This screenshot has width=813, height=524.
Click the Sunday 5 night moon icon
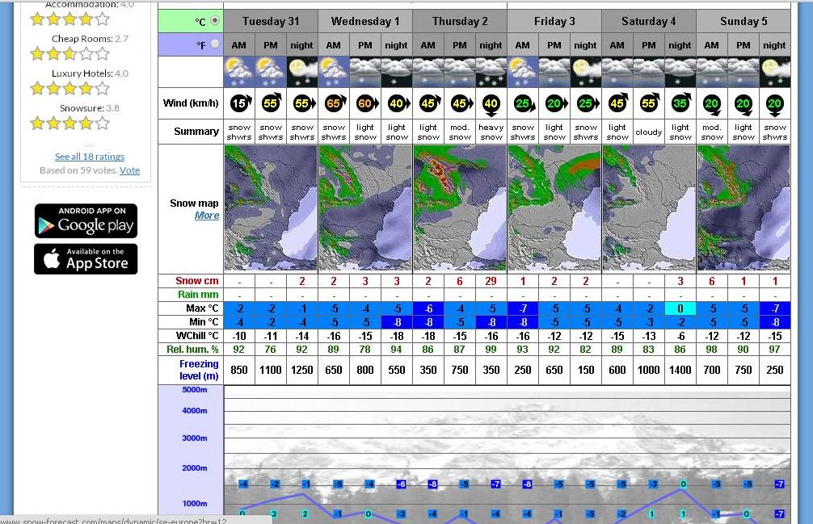775,72
